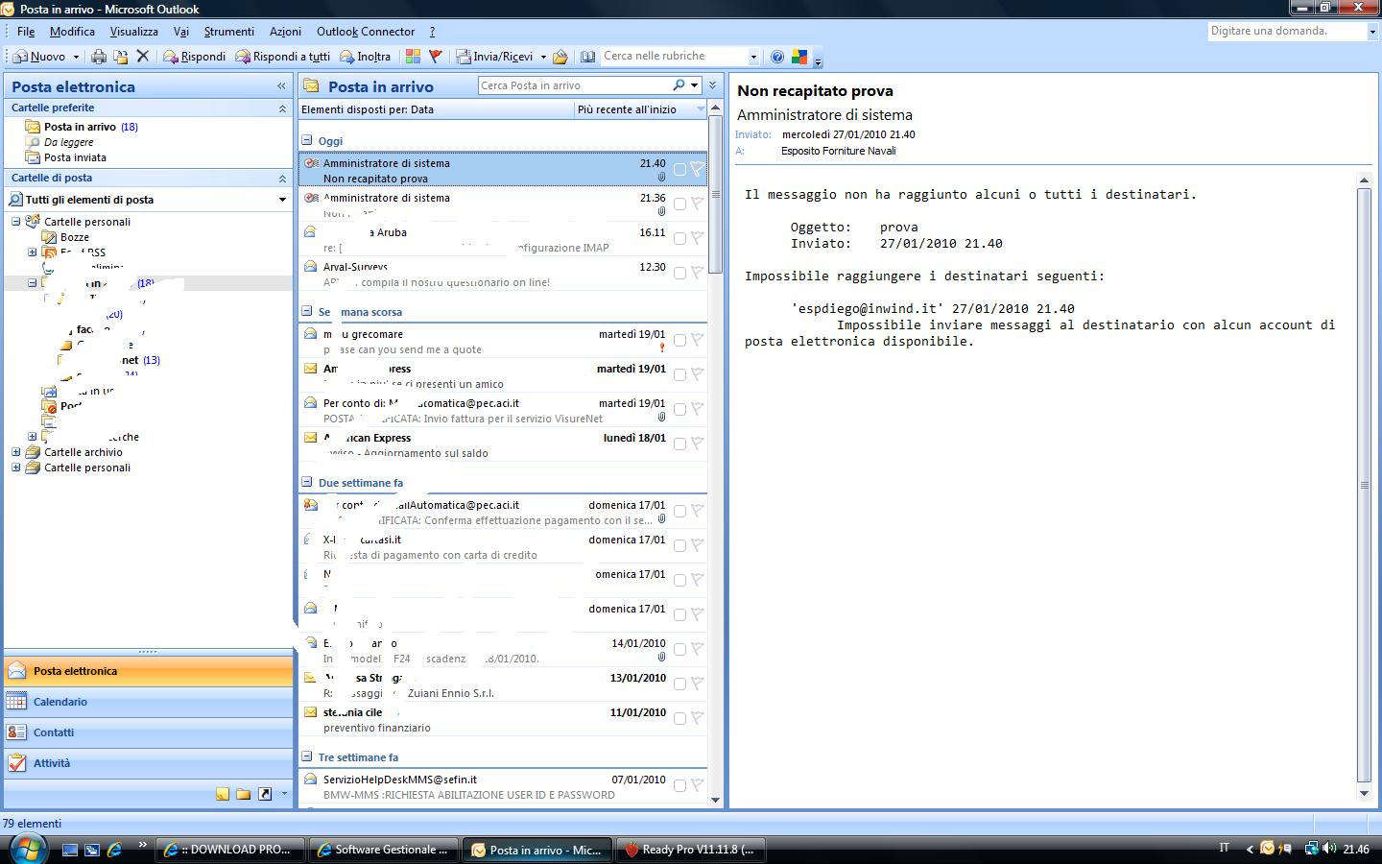The height and width of the screenshot is (864, 1382).
Task: Click the message list scroll-down arrow
Action: tap(715, 800)
